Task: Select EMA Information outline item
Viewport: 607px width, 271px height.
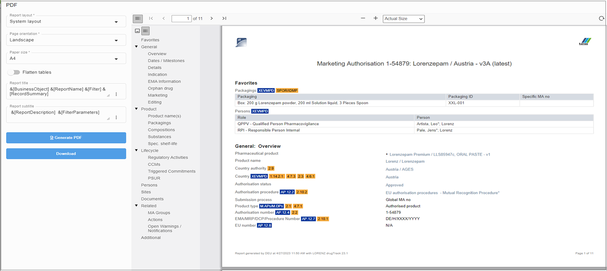Action: [164, 81]
